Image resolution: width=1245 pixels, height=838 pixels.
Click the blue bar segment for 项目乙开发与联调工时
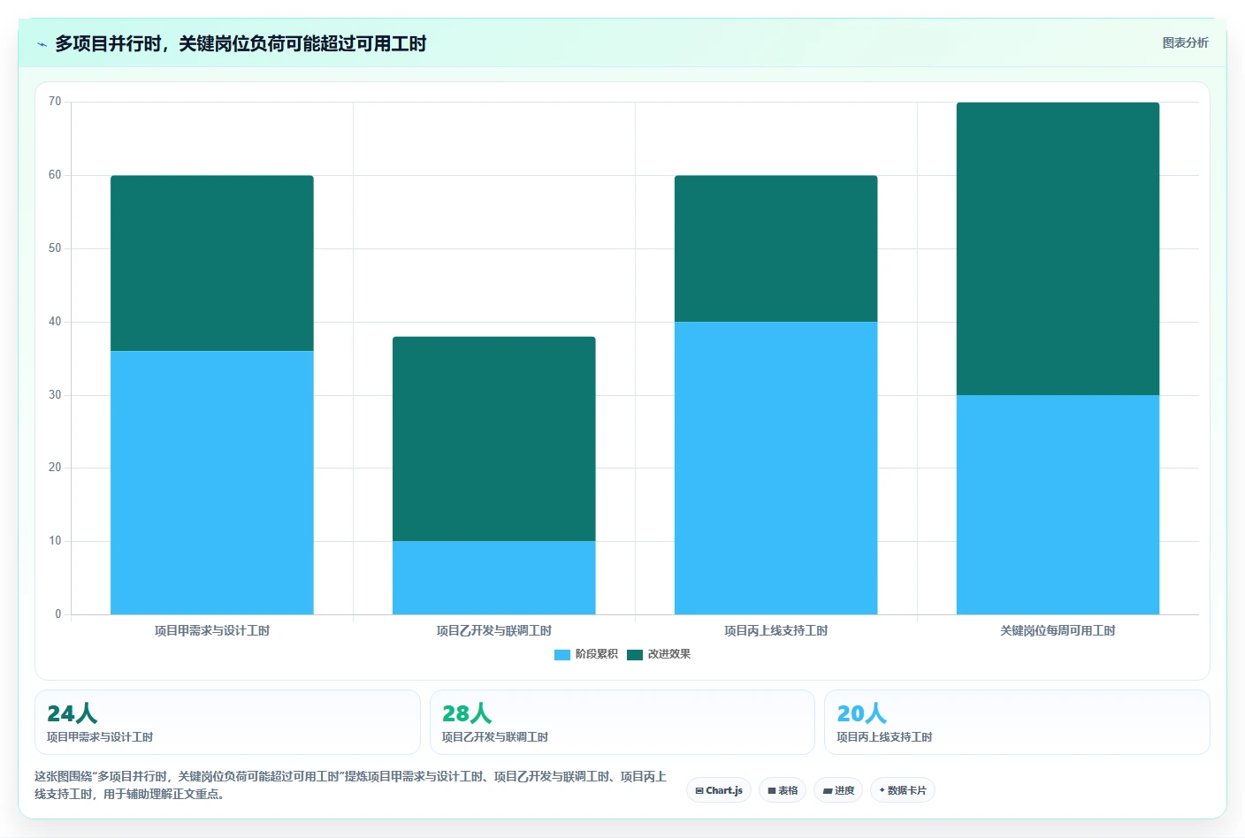click(494, 577)
